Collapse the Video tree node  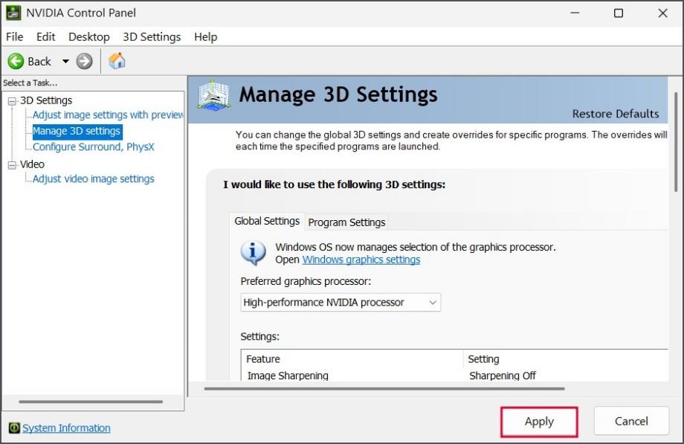point(12,165)
